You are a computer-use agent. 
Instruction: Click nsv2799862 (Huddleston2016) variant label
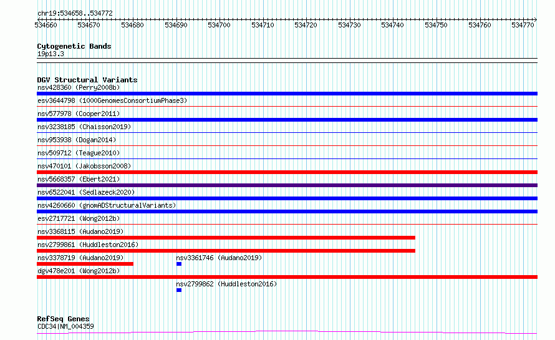coord(226,284)
